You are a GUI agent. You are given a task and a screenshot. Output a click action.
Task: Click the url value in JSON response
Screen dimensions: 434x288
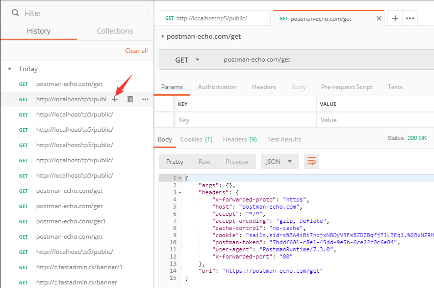click(x=273, y=271)
